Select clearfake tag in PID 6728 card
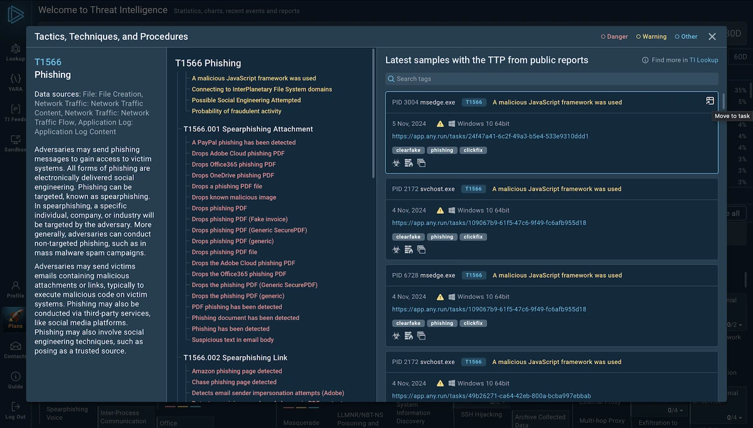This screenshot has width=753, height=428. 409,323
